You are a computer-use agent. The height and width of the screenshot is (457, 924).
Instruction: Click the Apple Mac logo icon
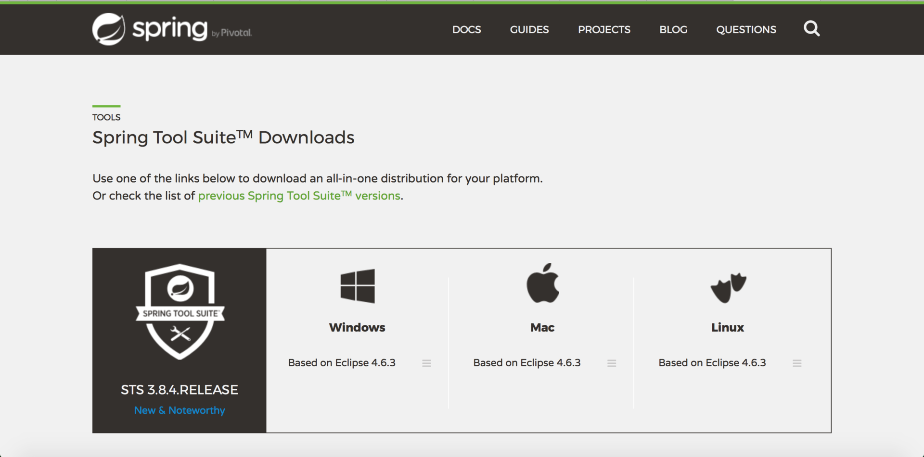pyautogui.click(x=542, y=284)
